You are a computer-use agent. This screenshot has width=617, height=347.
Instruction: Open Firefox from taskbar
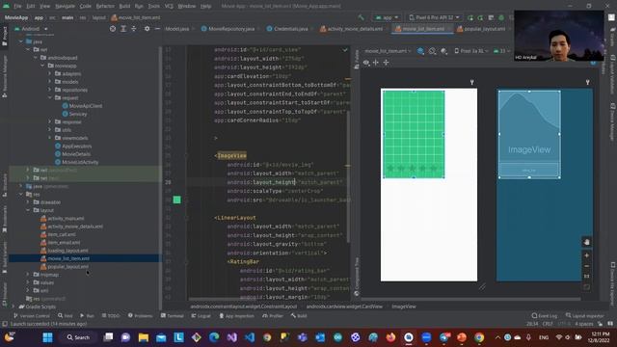pyautogui.click(x=390, y=337)
